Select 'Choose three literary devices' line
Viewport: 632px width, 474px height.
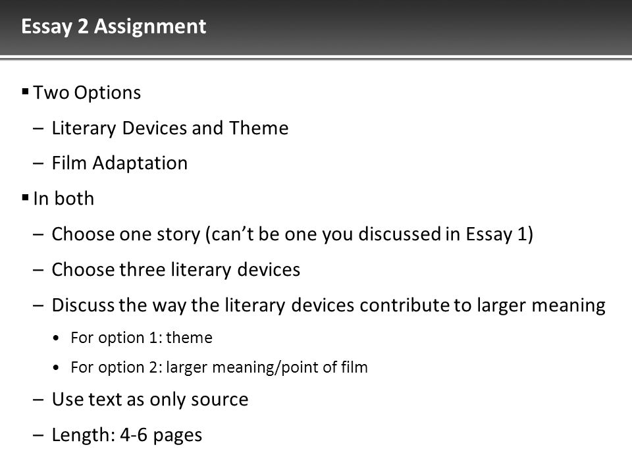176,270
